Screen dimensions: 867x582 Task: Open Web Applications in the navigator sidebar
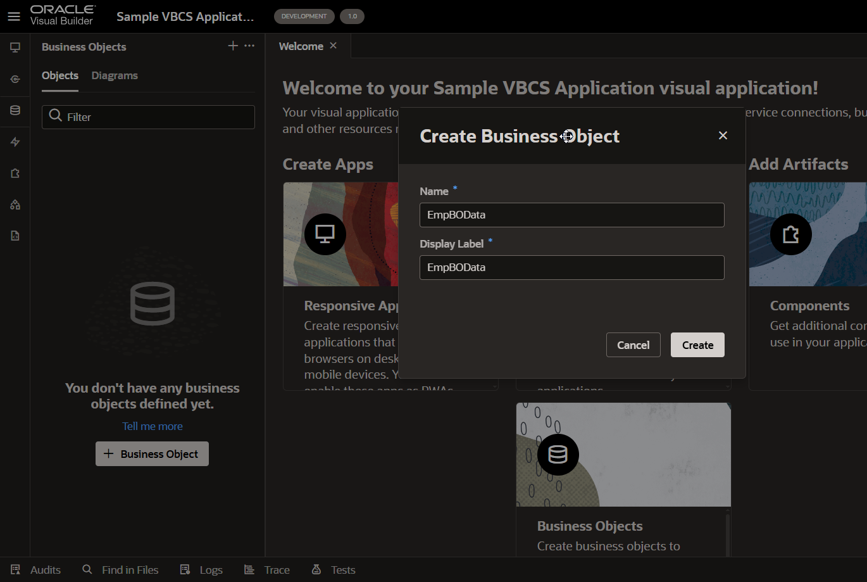click(x=15, y=47)
